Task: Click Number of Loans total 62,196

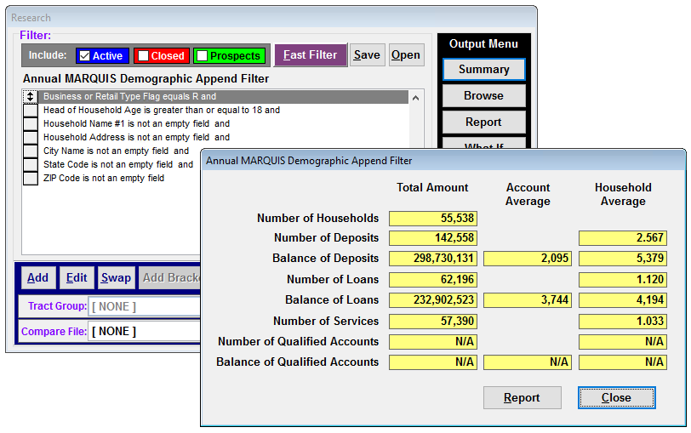Action: pos(433,280)
